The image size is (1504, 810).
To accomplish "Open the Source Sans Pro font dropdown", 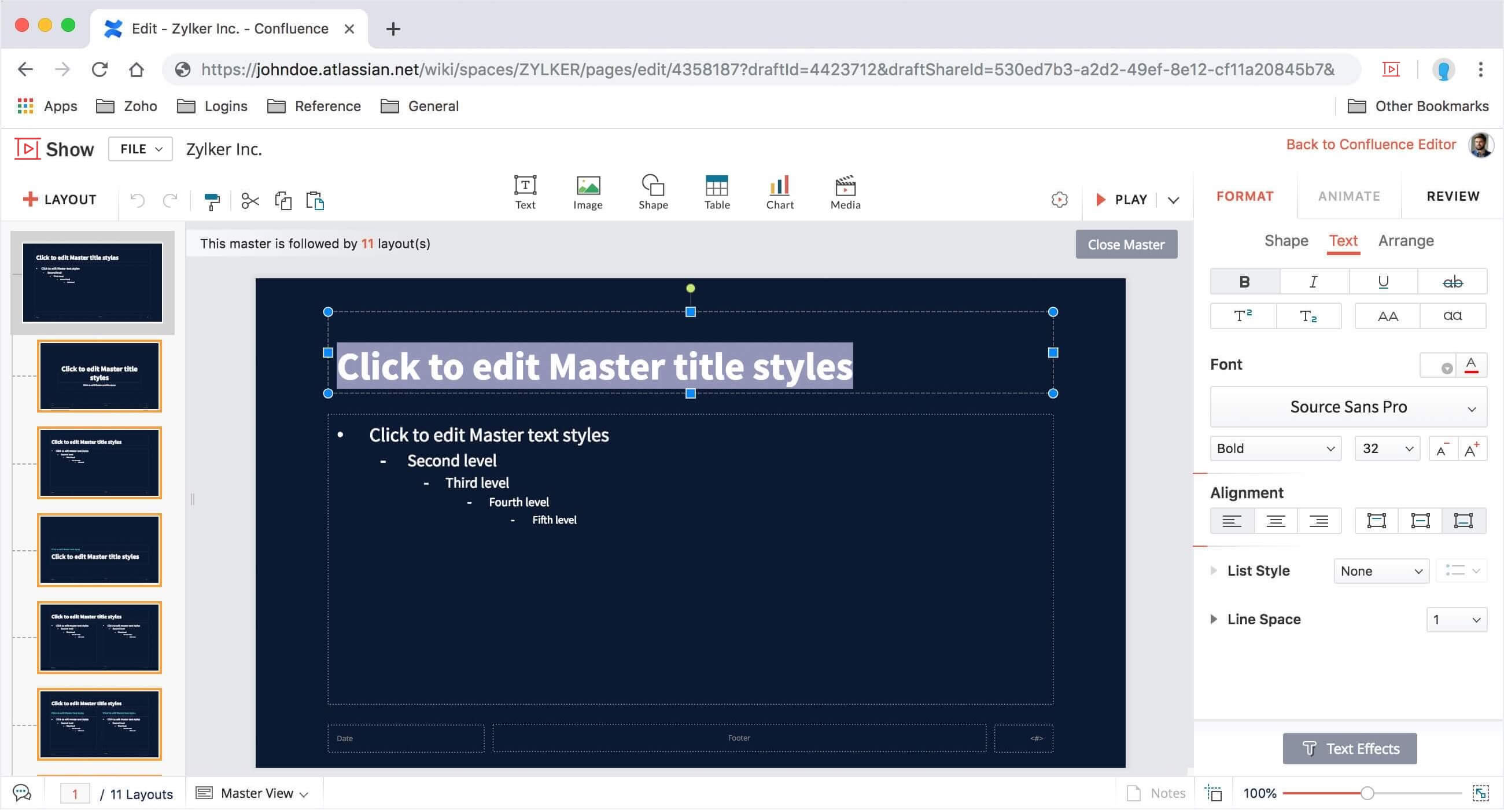I will [1348, 407].
